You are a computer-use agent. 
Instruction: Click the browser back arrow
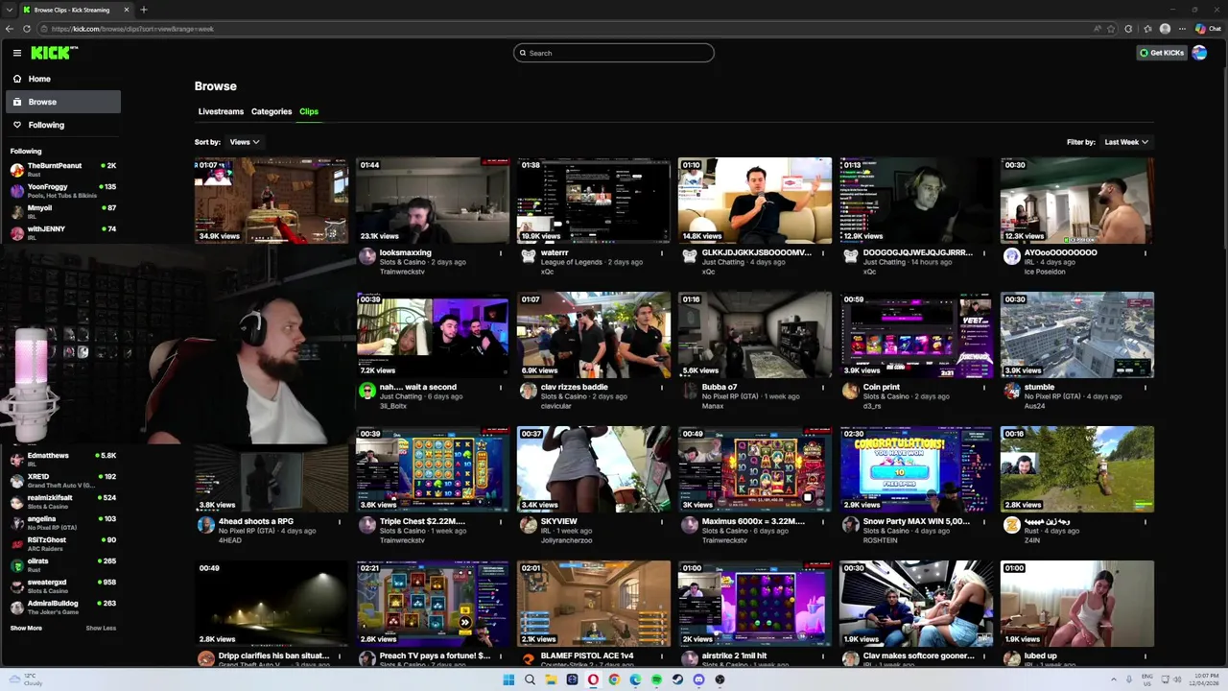[x=10, y=29]
